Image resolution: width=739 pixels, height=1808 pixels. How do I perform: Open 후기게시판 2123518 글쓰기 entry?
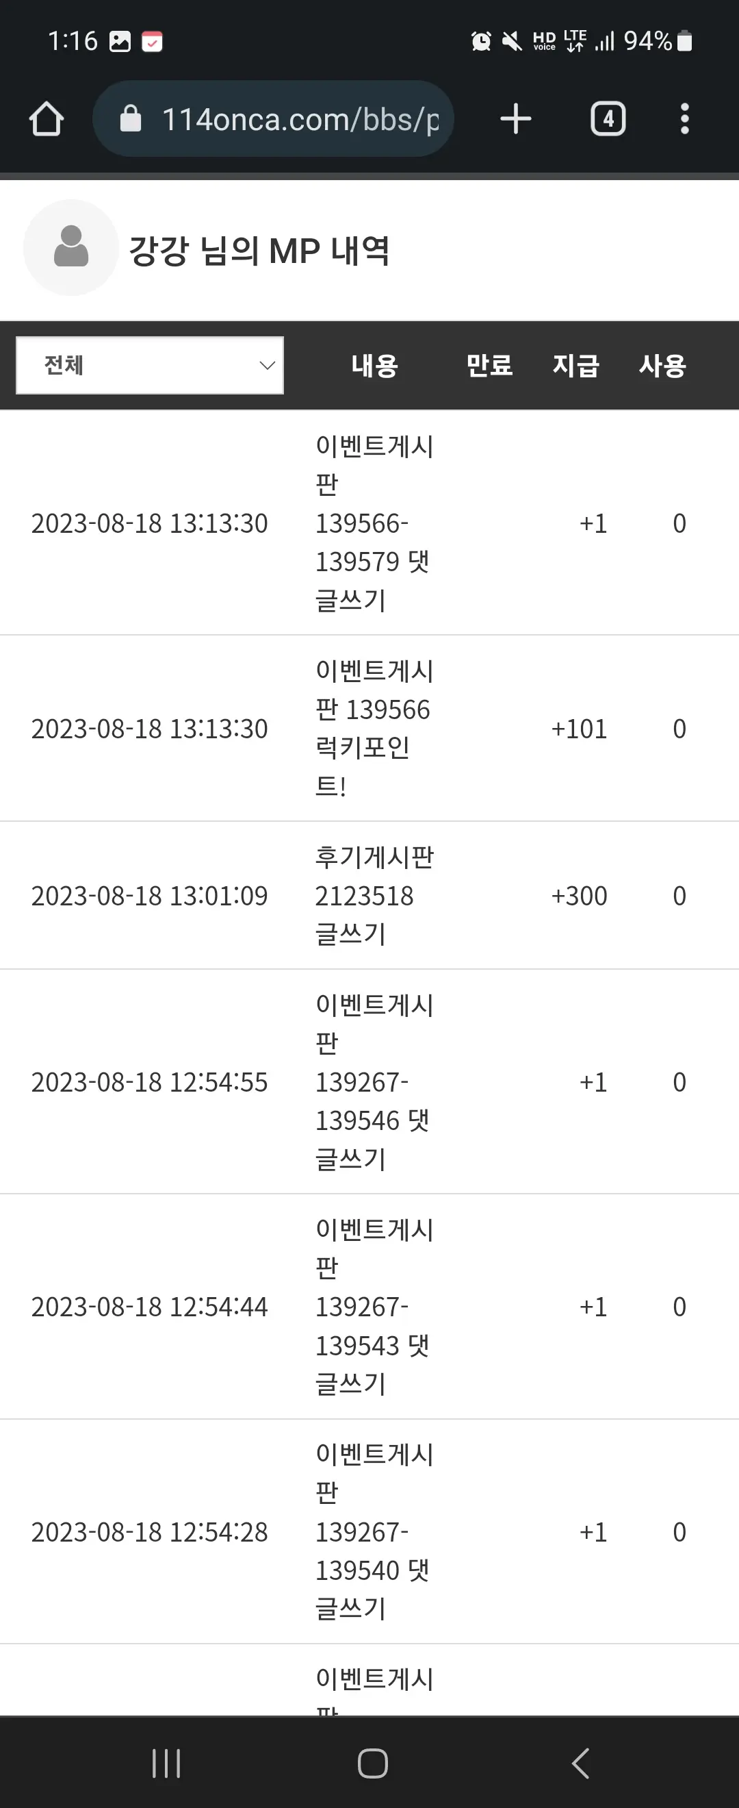[x=374, y=896]
